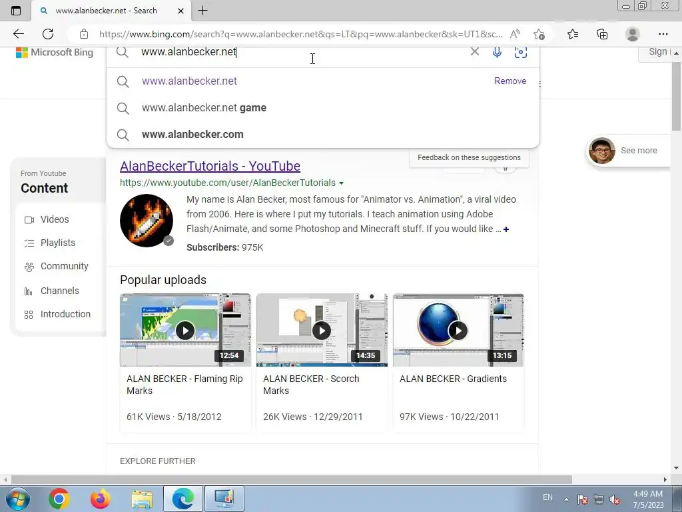
Task: Open the Windows Start button
Action: (x=17, y=499)
